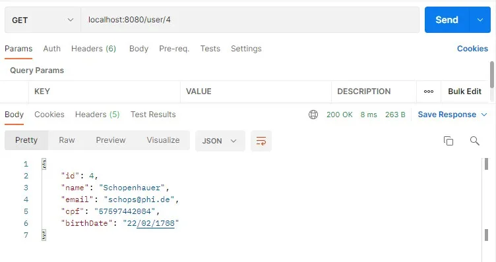The width and height of the screenshot is (496, 262).
Task: Collapse the JSON object at line 1 brace
Action: 44,164
